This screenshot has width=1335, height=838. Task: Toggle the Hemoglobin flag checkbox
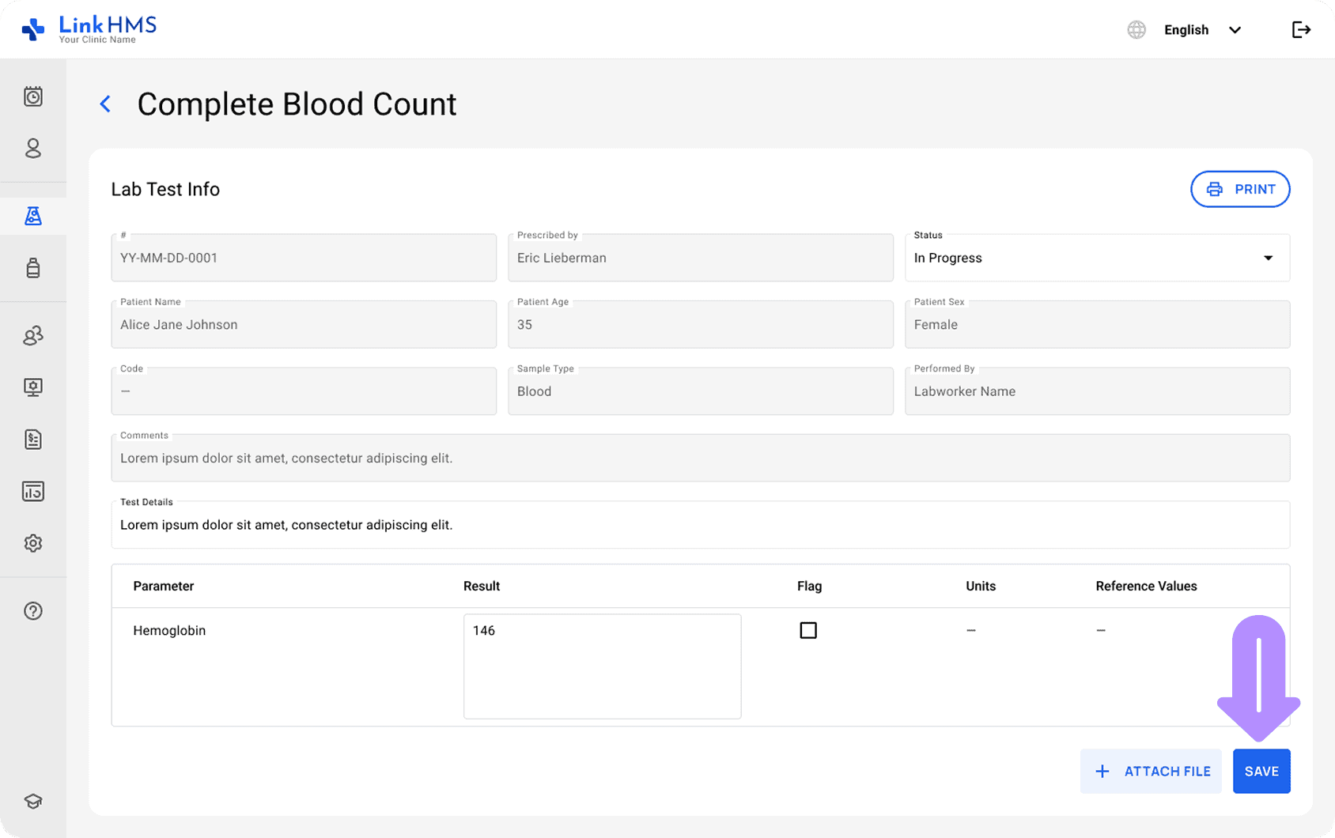coord(807,630)
